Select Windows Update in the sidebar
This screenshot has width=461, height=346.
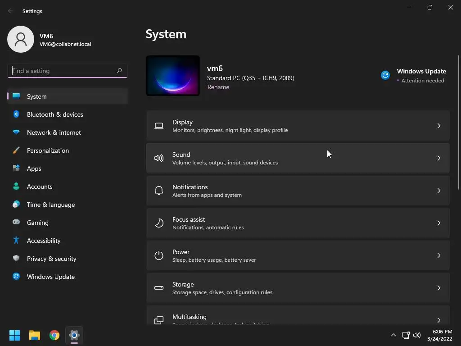point(68,277)
